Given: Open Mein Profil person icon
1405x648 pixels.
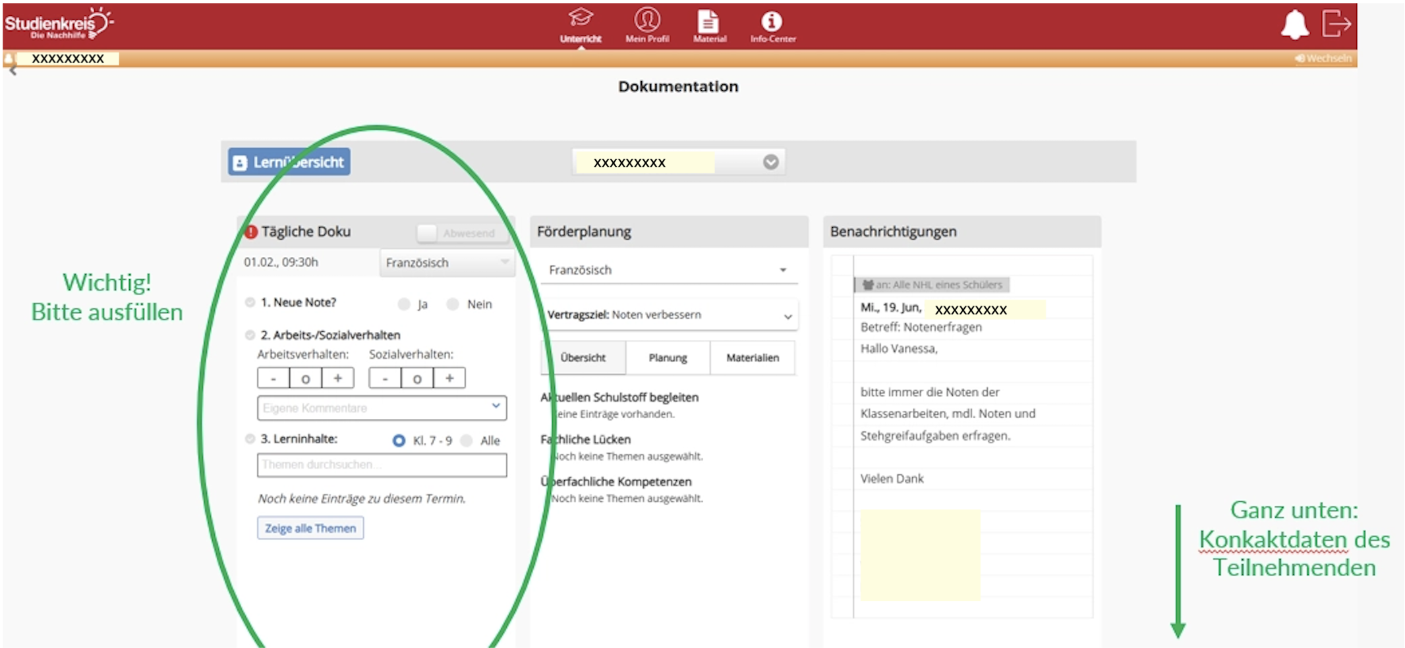Looking at the screenshot, I should pyautogui.click(x=647, y=19).
